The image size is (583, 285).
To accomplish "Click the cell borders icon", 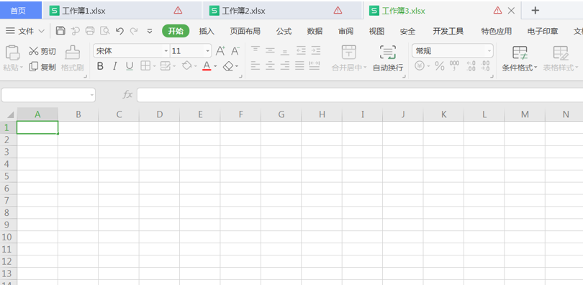I will click(x=145, y=66).
